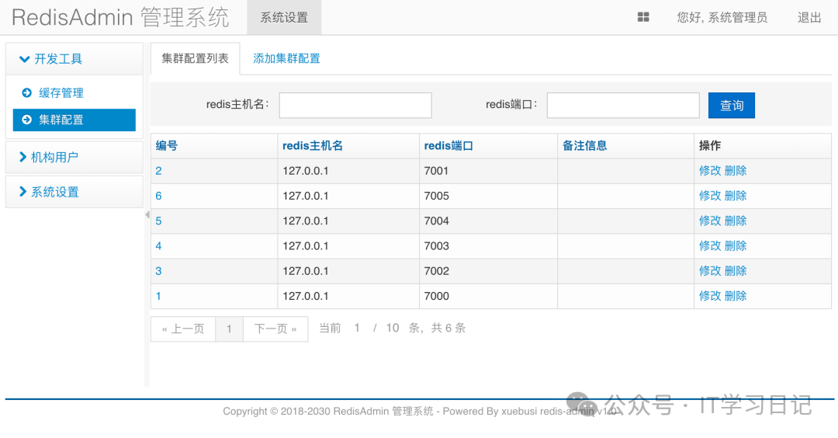Image resolution: width=838 pixels, height=438 pixels.
Task: Select 集群配置 in the sidebar
Action: tap(74, 120)
